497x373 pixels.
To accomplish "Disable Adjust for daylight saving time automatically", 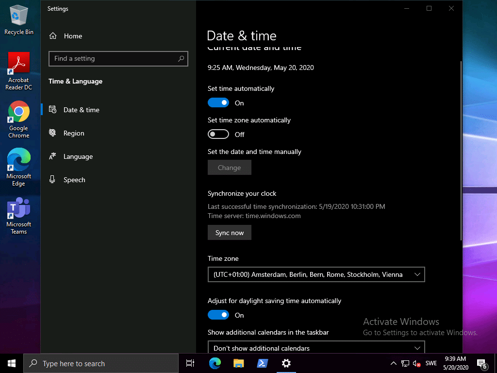I will 218,315.
